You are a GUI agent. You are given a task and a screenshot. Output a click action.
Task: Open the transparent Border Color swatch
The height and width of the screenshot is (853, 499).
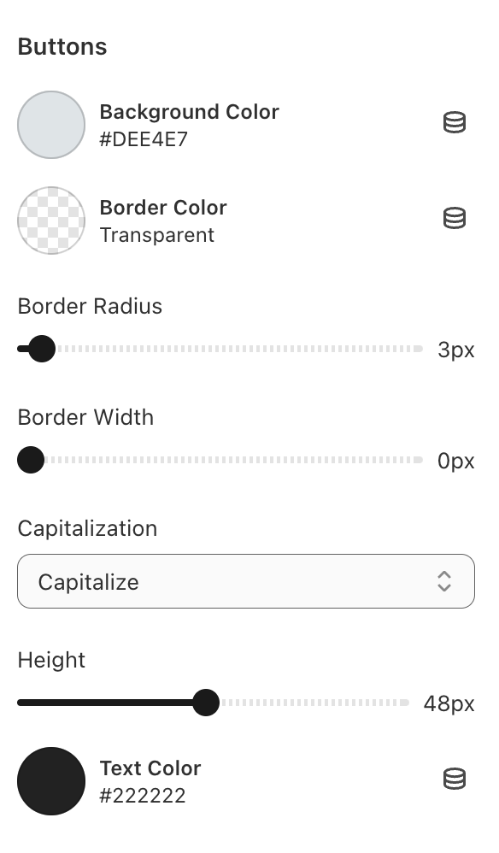click(51, 221)
